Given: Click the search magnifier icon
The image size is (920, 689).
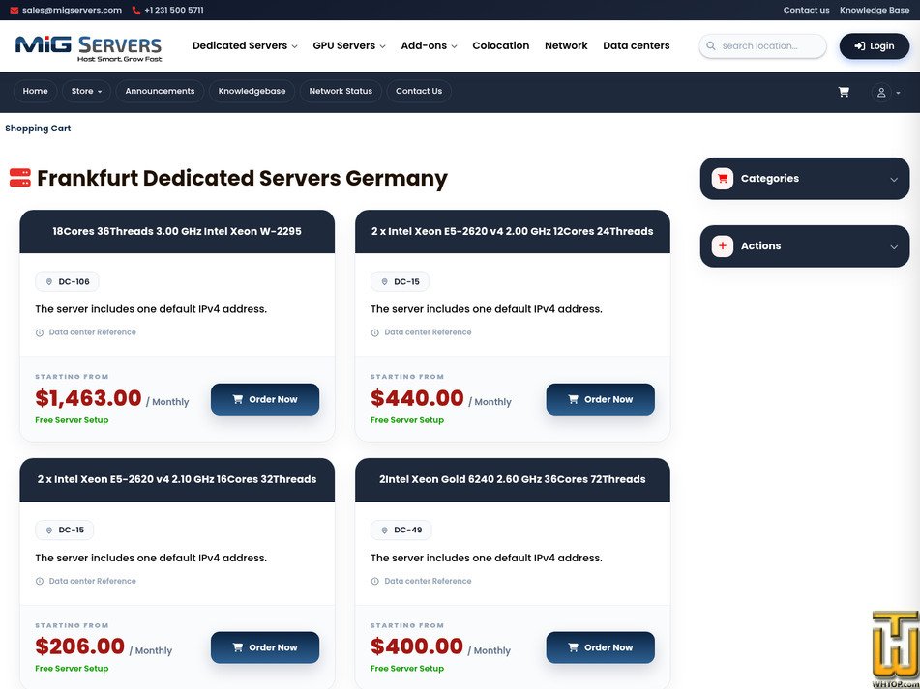Looking at the screenshot, I should point(710,45).
